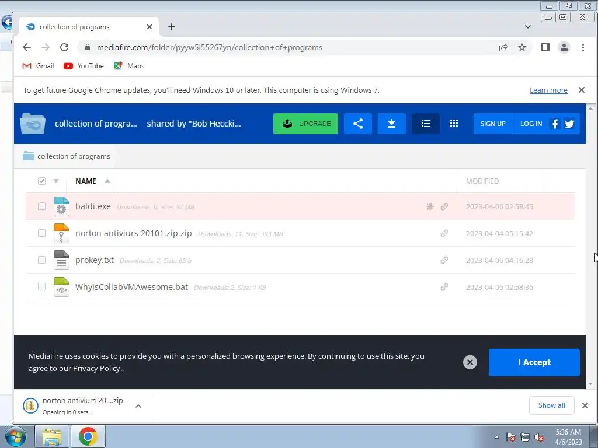The image size is (598, 448).
Task: Click the text file icon for prokey.txt
Action: [61, 260]
